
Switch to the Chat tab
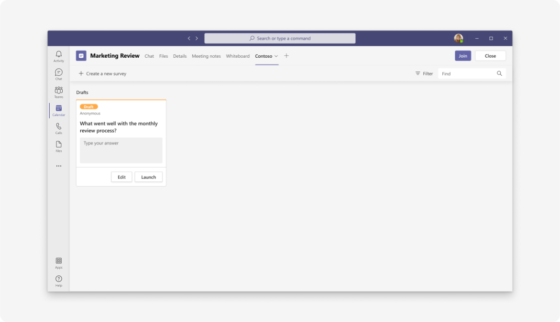(x=149, y=56)
